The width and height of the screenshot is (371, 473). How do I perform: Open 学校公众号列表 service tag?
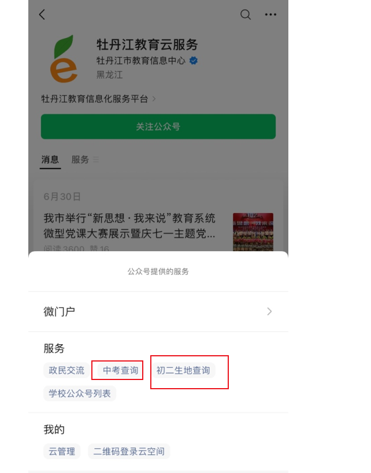coord(80,393)
